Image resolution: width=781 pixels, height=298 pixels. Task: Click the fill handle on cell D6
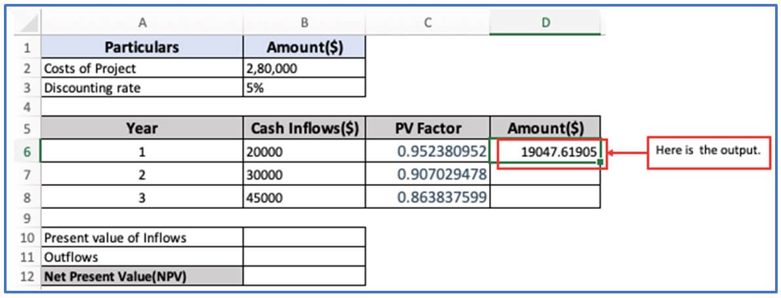pos(601,162)
